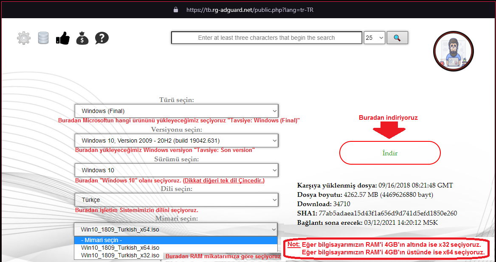
Task: Open the settings gear icon
Action: 24,38
